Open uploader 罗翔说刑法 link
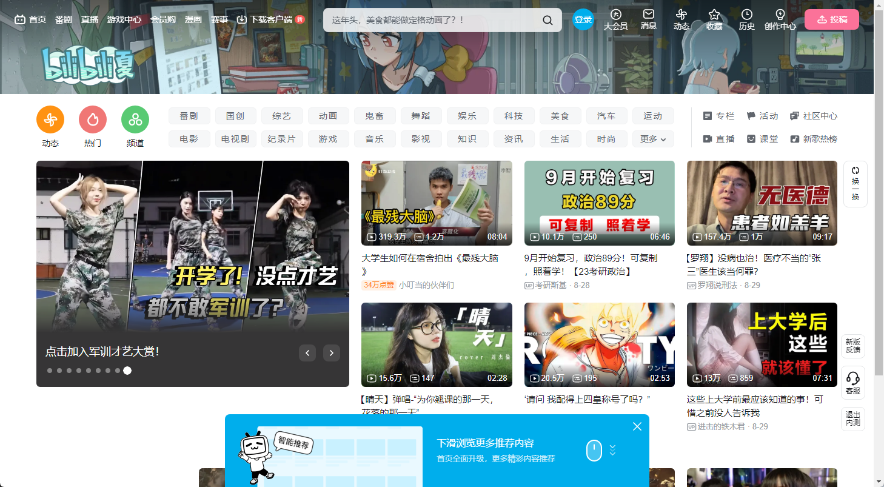This screenshot has height=487, width=884. [x=717, y=285]
